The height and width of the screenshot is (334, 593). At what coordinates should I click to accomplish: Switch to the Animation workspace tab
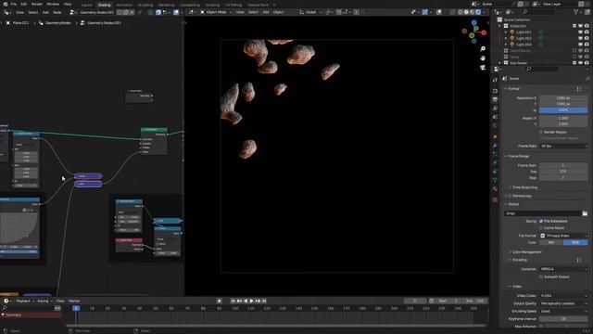click(124, 5)
